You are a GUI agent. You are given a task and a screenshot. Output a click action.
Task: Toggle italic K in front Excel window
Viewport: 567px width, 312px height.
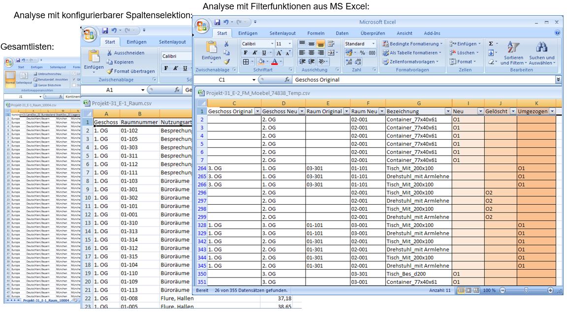coord(254,53)
